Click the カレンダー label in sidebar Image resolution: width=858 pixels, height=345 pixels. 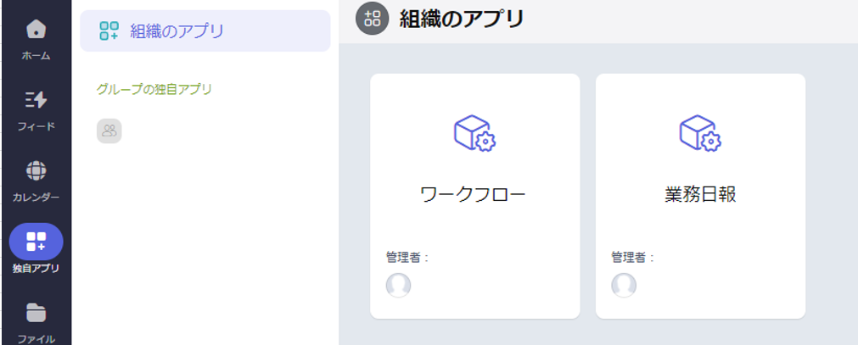(x=36, y=198)
